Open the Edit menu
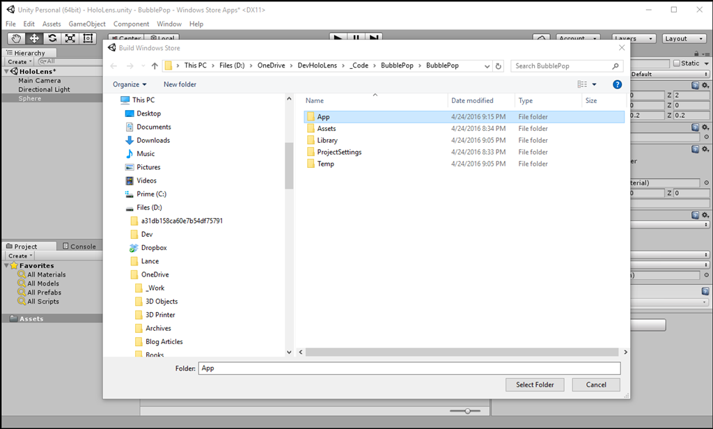Screen dimensions: 713x429 coord(29,24)
